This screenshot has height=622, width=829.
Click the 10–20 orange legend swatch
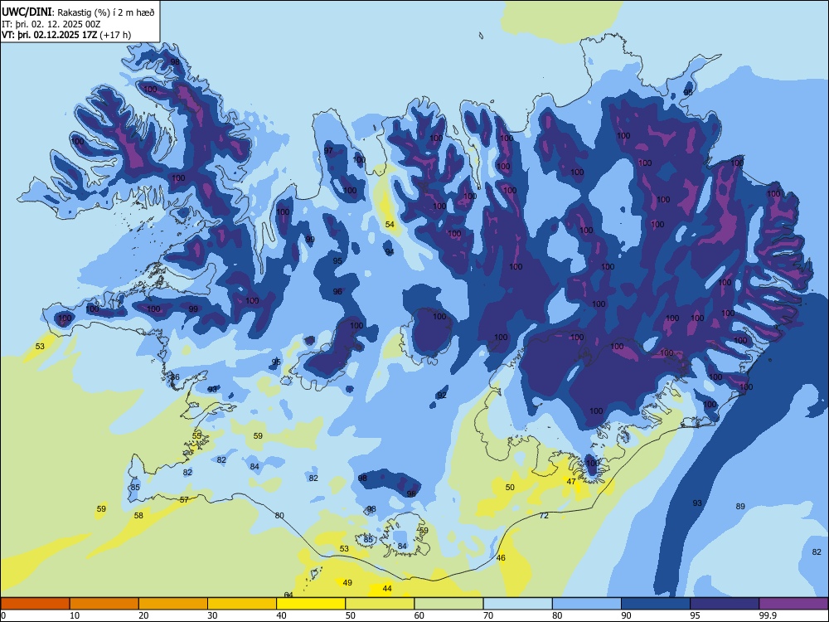[x=104, y=604]
